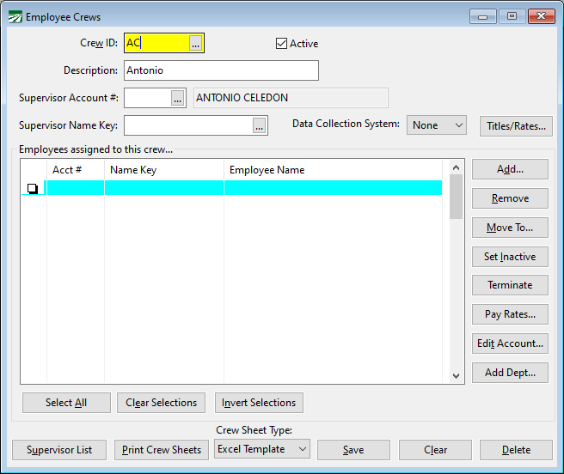Tick the first row selection checkbox
This screenshot has width=564, height=474.
click(x=33, y=188)
